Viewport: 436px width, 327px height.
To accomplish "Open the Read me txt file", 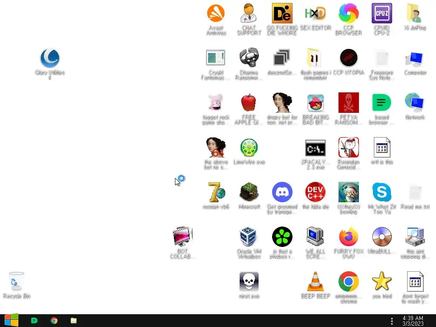I will click(x=415, y=193).
